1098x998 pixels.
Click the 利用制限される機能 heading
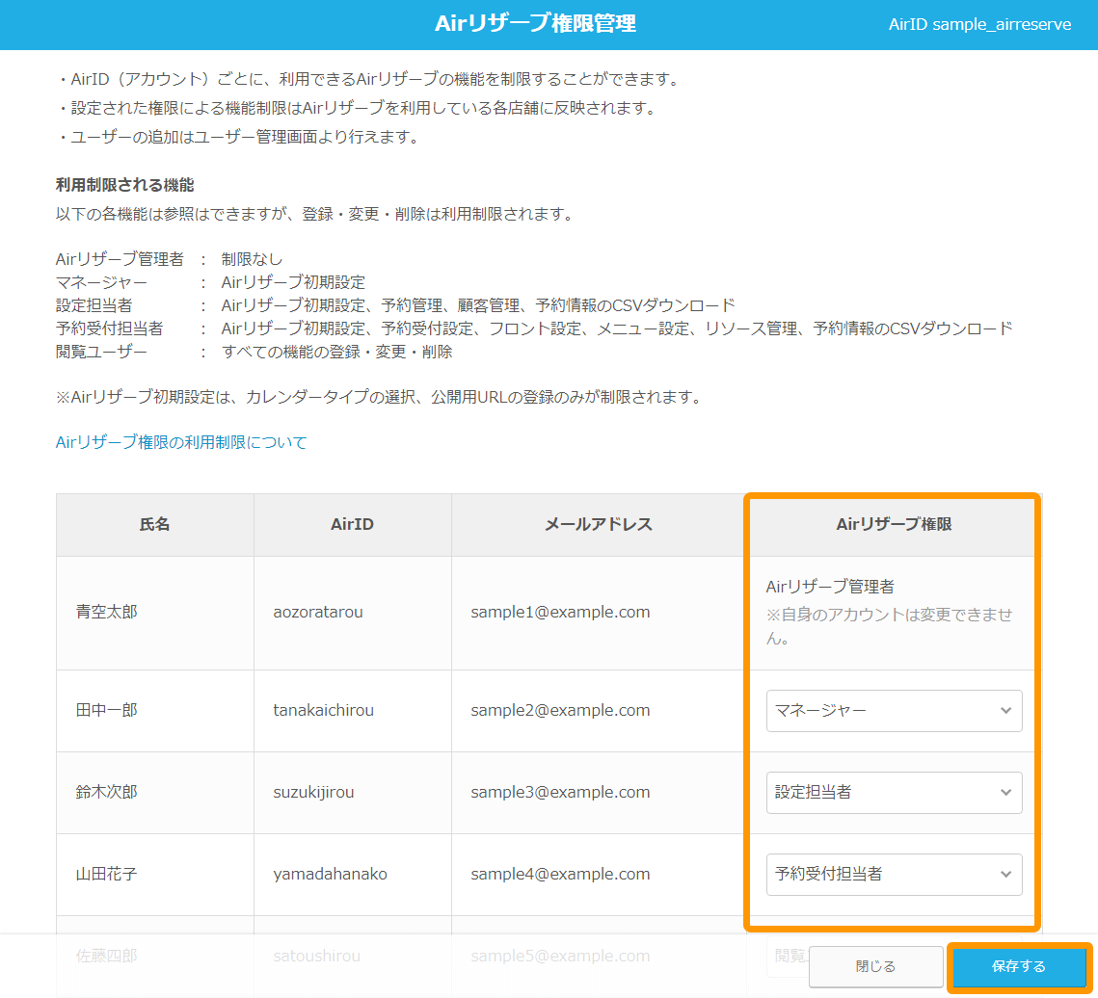pos(124,186)
